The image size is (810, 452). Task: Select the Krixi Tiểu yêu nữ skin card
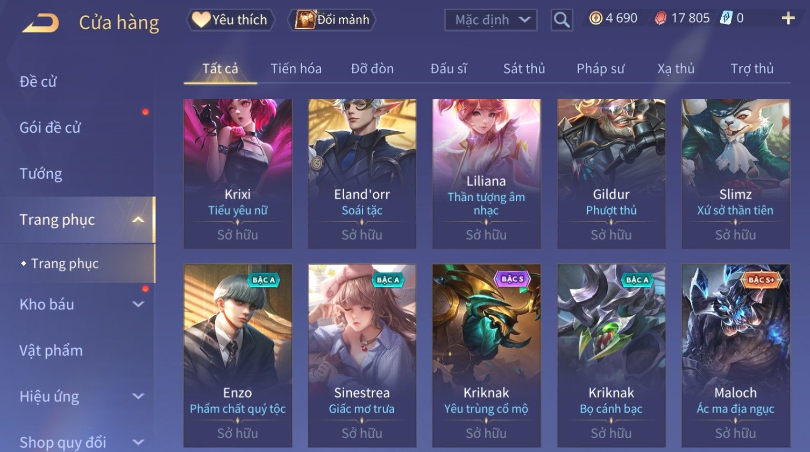coord(238,173)
